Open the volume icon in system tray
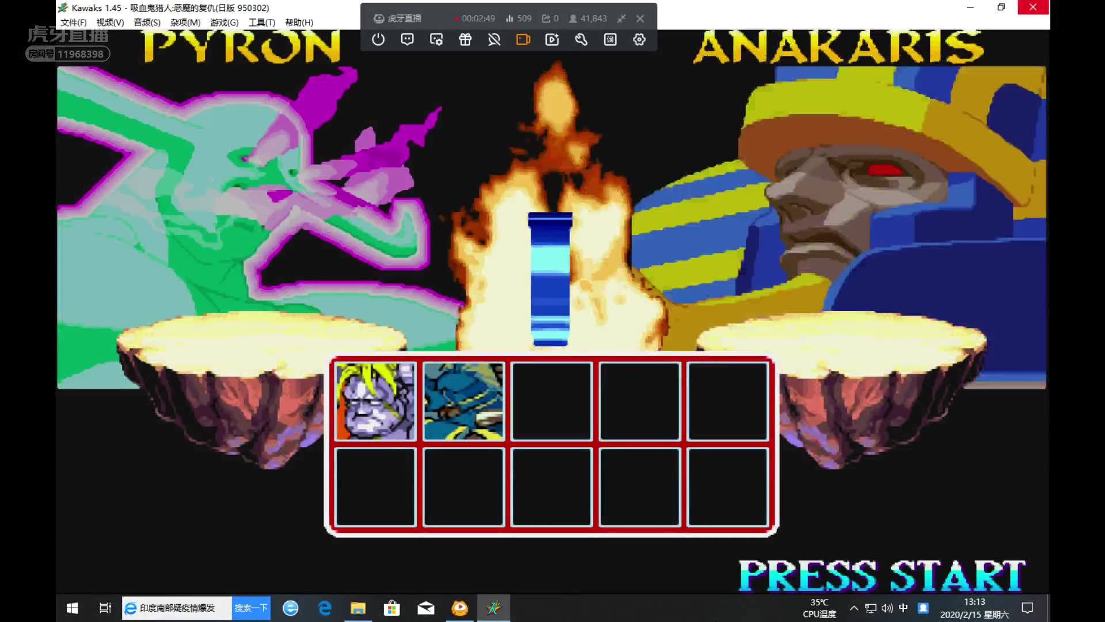1105x622 pixels. click(x=887, y=608)
